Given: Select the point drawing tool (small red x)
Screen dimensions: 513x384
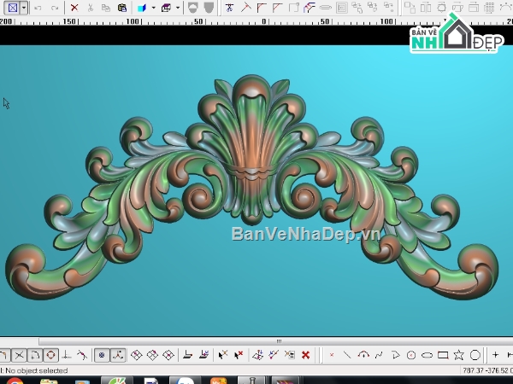Looking at the screenshot, I should point(332,355).
